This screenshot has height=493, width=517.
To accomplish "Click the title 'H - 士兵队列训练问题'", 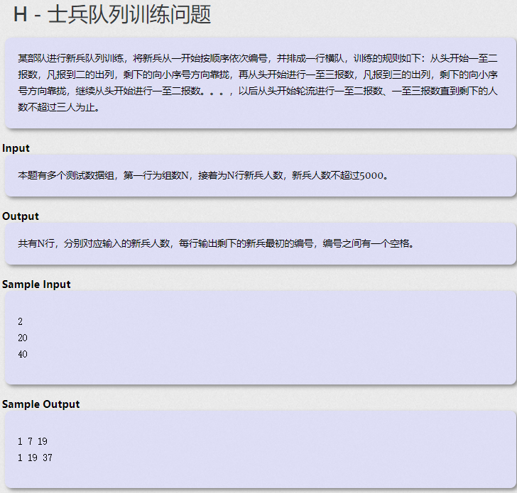I will 112,15.
